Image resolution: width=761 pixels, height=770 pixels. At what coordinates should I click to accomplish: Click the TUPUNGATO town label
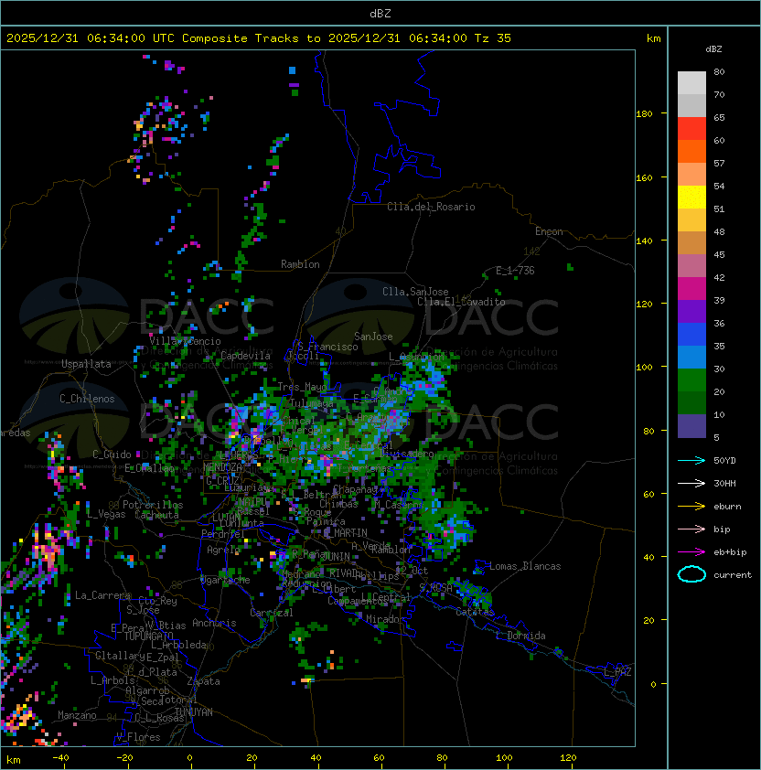(148, 636)
